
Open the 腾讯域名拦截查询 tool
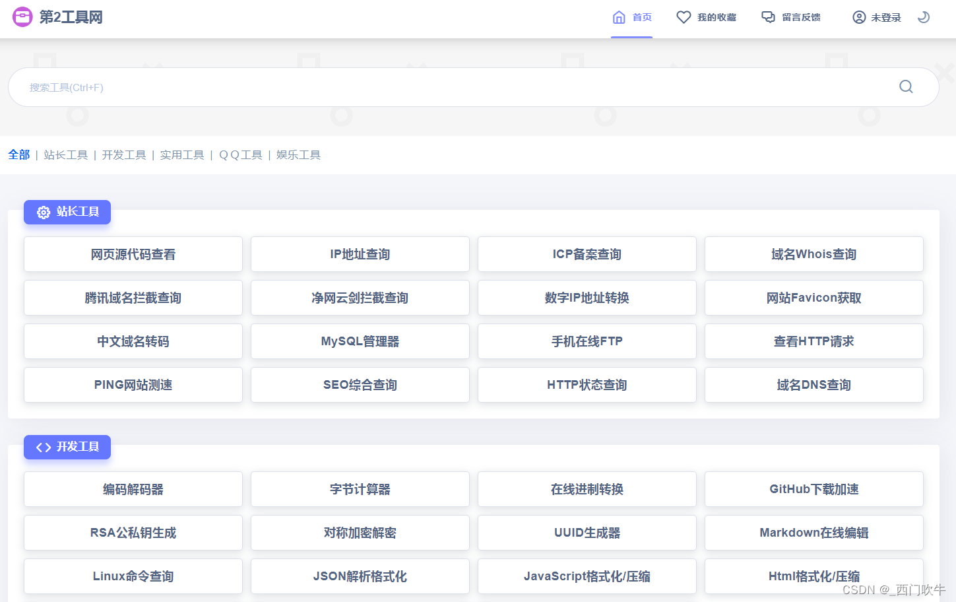click(x=133, y=298)
